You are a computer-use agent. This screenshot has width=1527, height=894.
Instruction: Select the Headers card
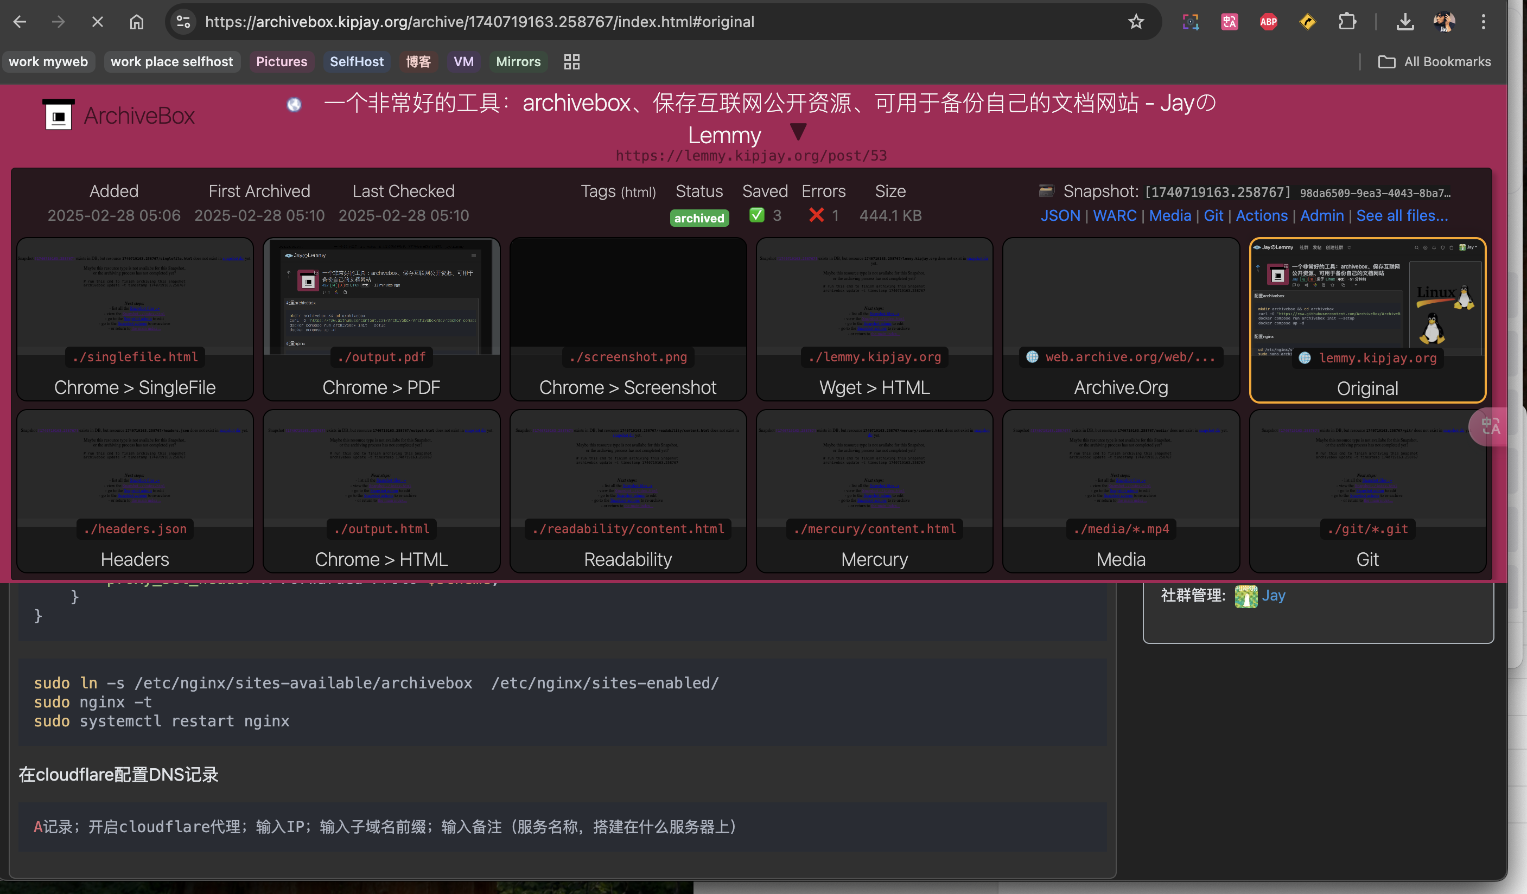coord(135,491)
